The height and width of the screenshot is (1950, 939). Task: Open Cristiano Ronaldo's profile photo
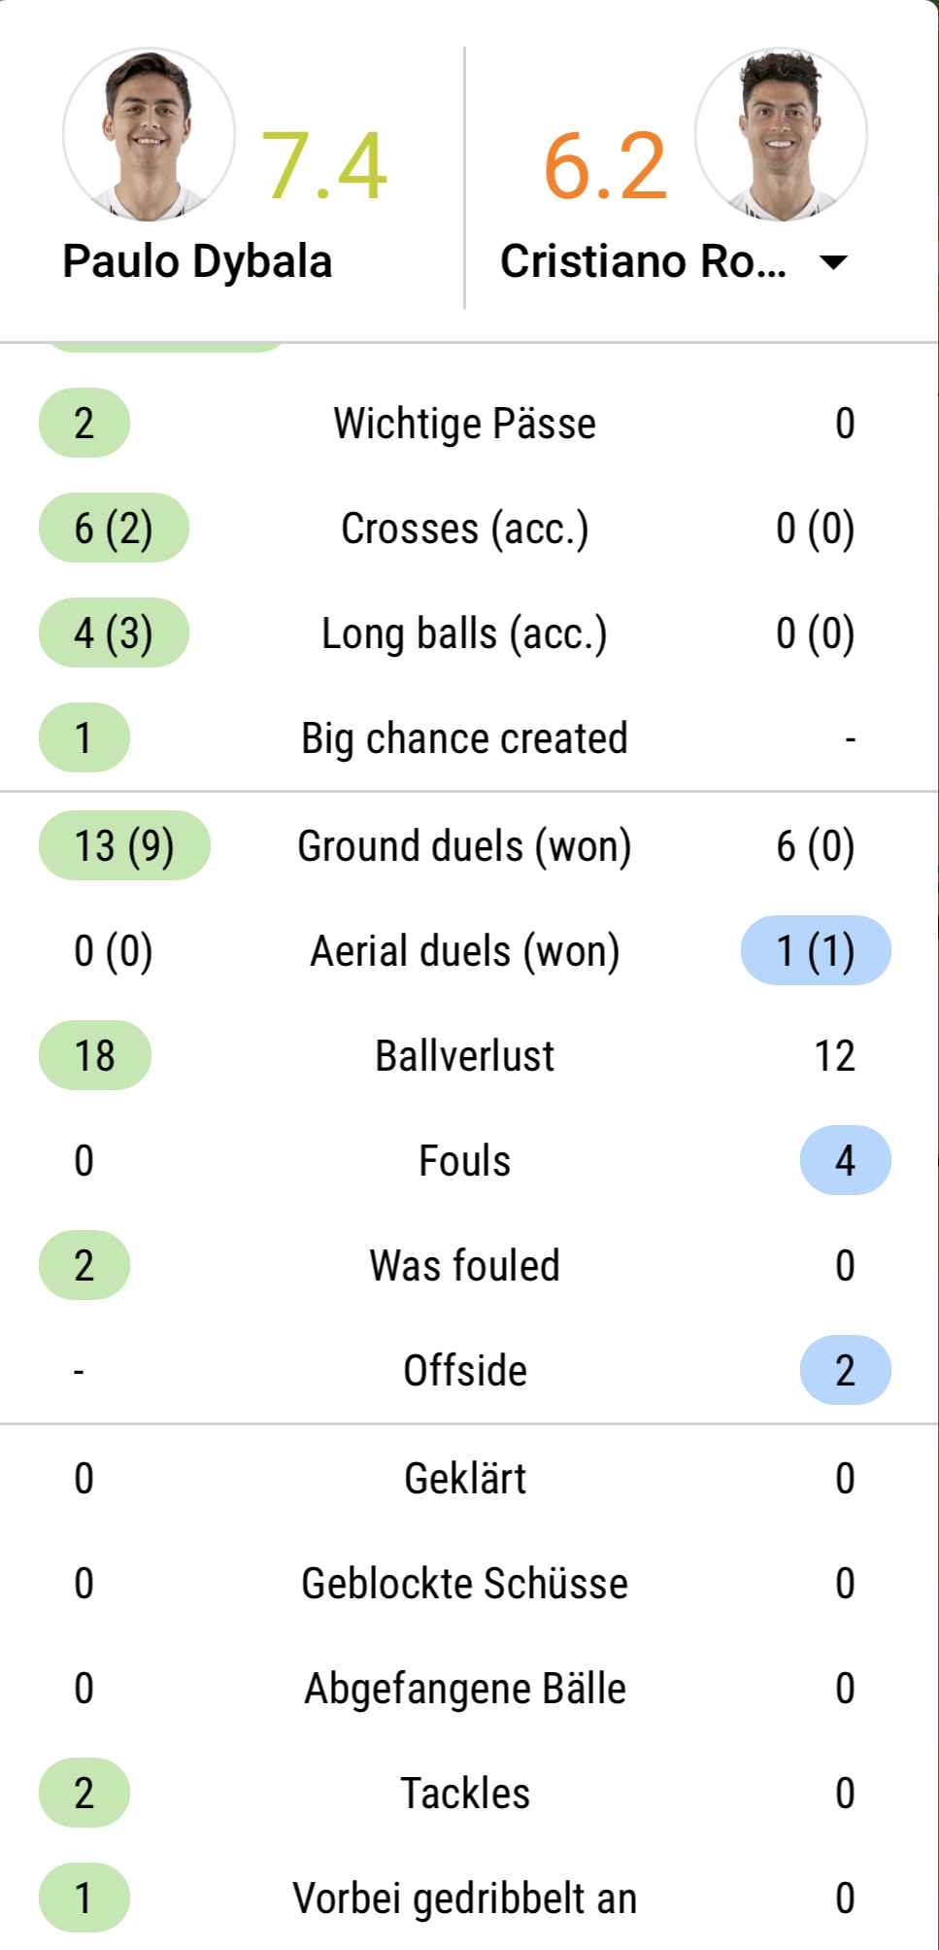(x=781, y=134)
